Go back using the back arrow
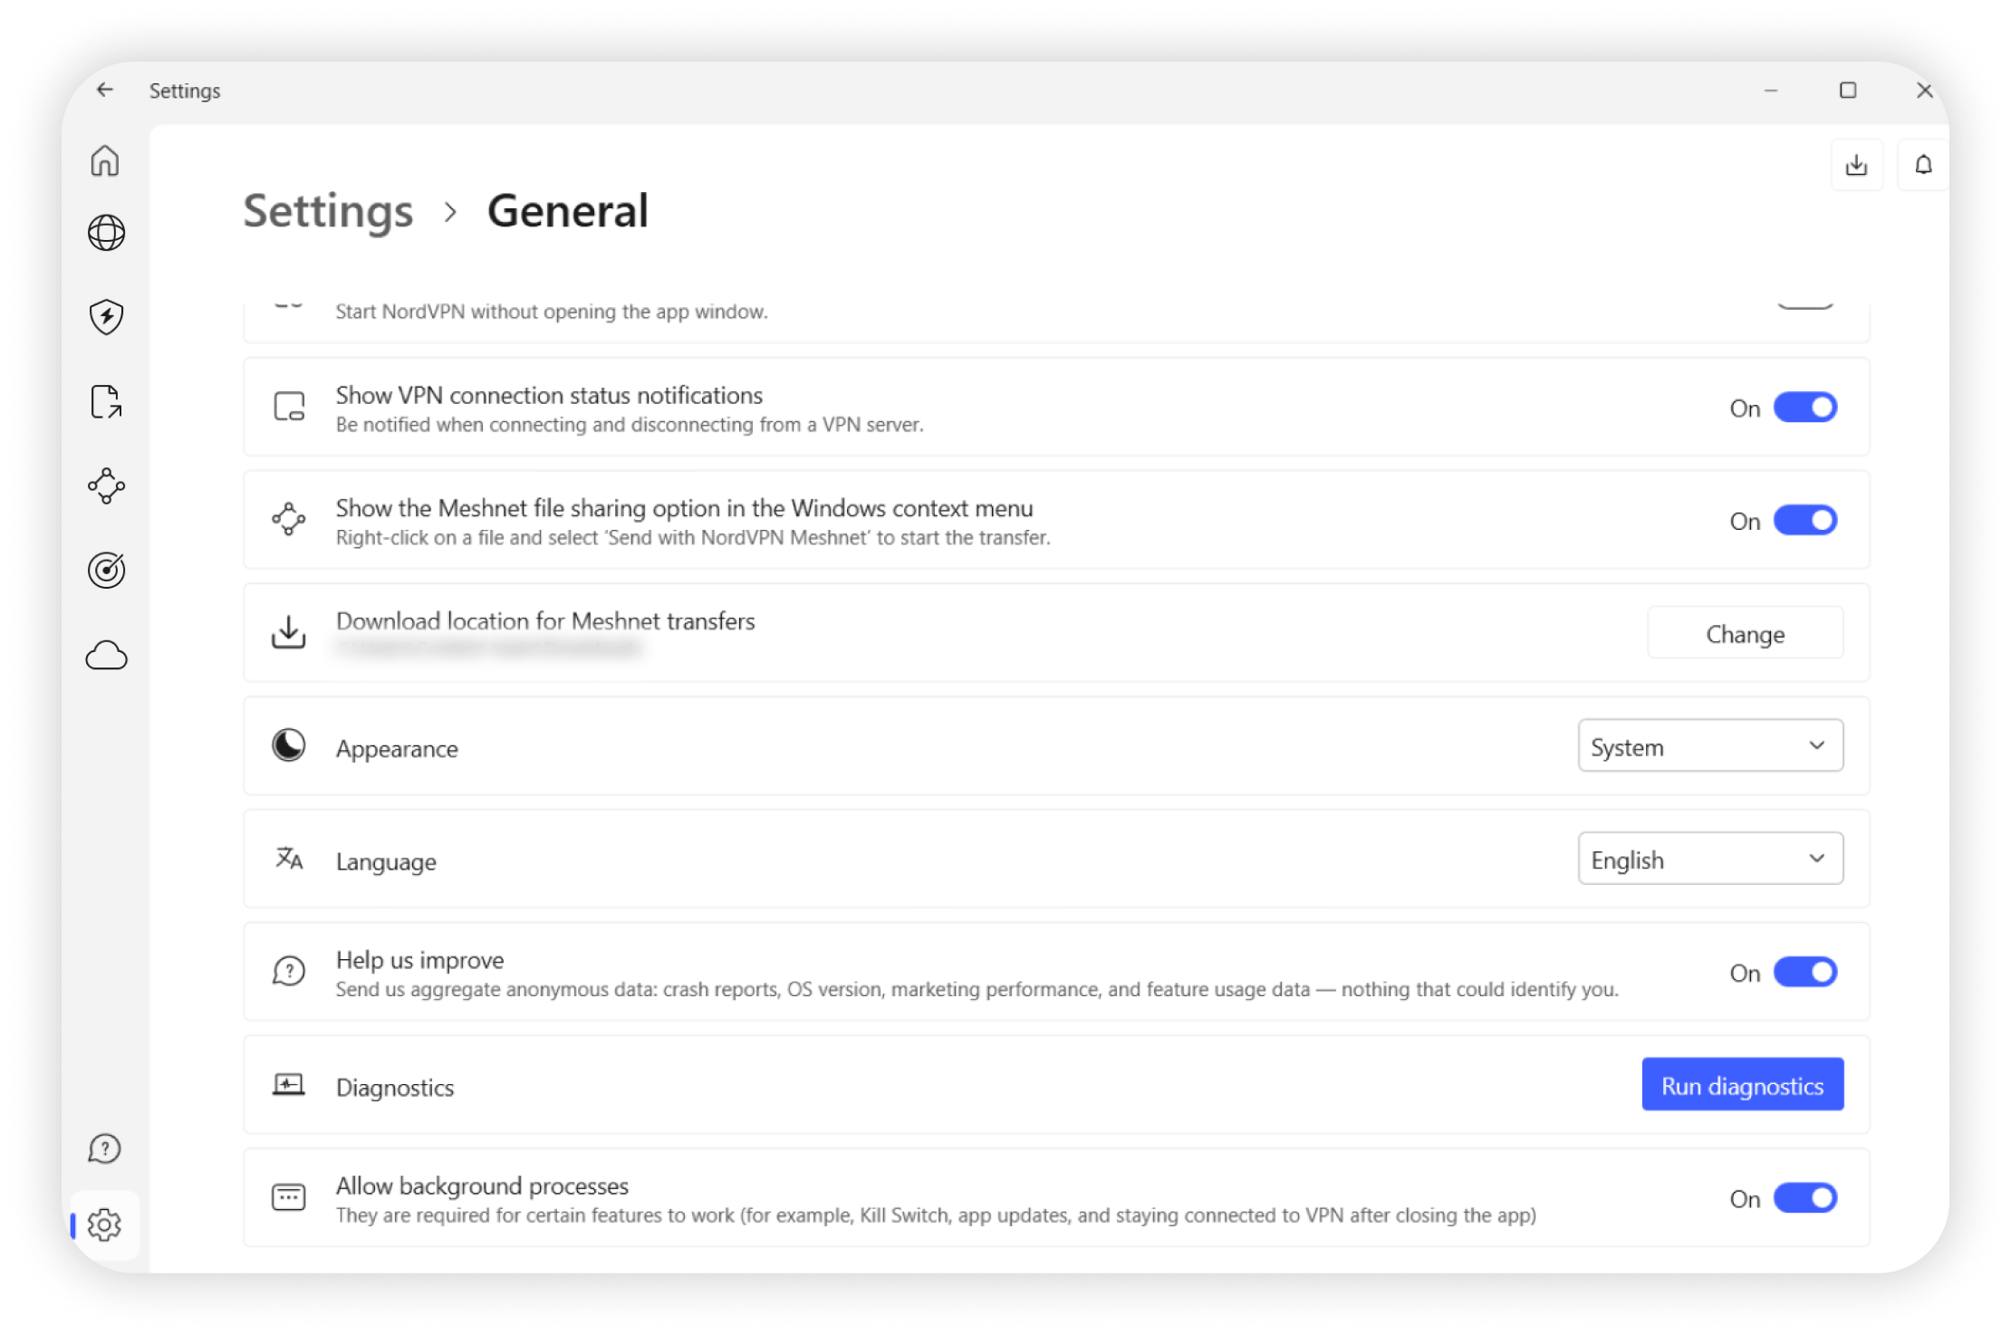The width and height of the screenshot is (2011, 1335). [x=105, y=90]
